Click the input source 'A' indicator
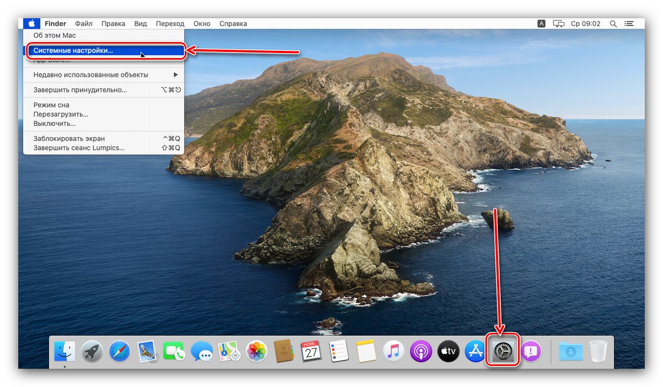663x387 pixels. tap(541, 24)
